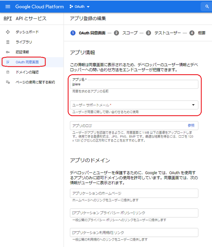Click the アプリのロゴ upload field

click(134, 126)
